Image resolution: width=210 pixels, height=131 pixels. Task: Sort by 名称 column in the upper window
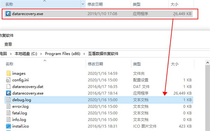click(x=9, y=4)
